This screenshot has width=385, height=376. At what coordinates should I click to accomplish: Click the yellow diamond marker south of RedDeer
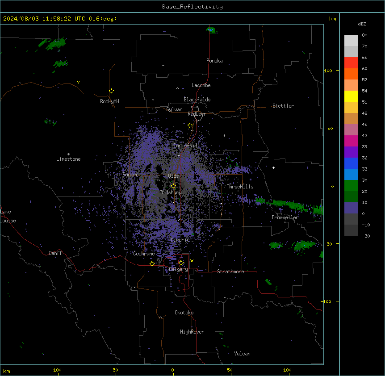point(190,125)
